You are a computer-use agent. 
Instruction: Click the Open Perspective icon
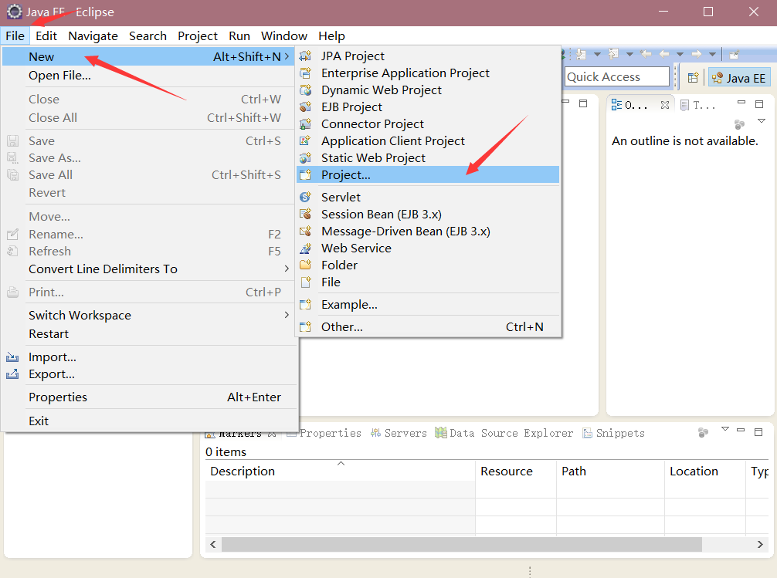693,77
